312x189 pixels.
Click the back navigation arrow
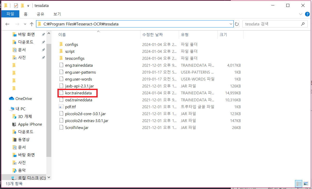tap(7, 24)
